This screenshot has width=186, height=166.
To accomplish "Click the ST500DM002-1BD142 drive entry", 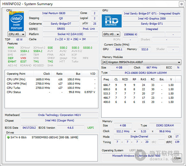I will point(55,137).
